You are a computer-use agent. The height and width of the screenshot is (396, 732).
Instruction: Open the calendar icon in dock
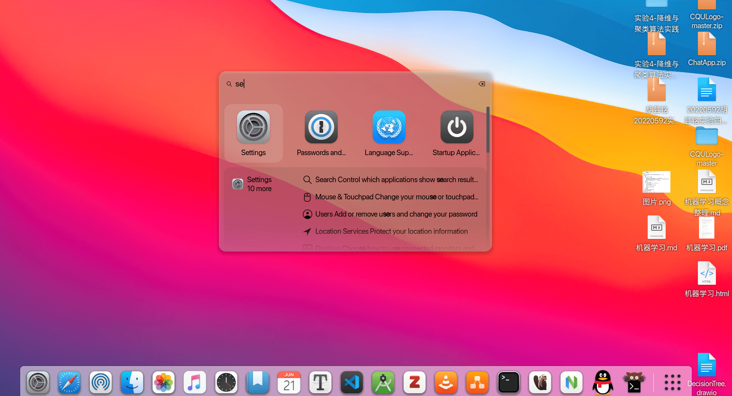(289, 382)
